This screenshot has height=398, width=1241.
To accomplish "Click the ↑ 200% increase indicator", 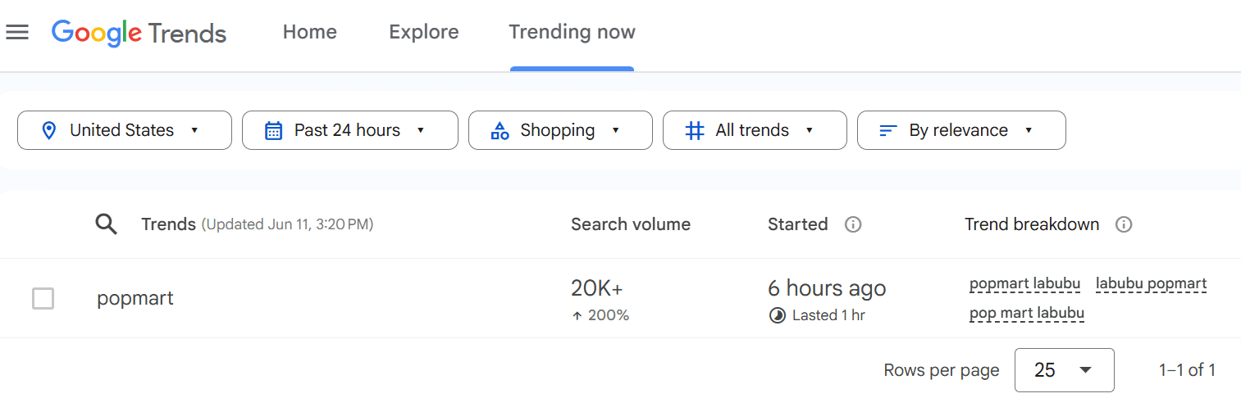I will pyautogui.click(x=600, y=315).
